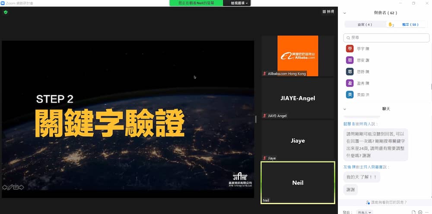
Task: Collapse the 與會者 participants panel
Action: (x=345, y=13)
